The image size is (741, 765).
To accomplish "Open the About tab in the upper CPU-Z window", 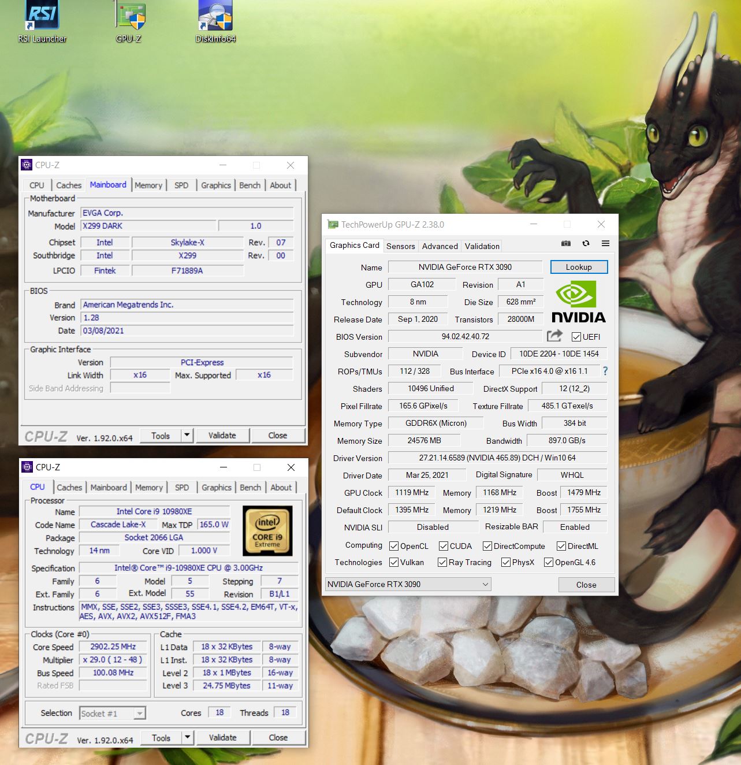I will [281, 185].
